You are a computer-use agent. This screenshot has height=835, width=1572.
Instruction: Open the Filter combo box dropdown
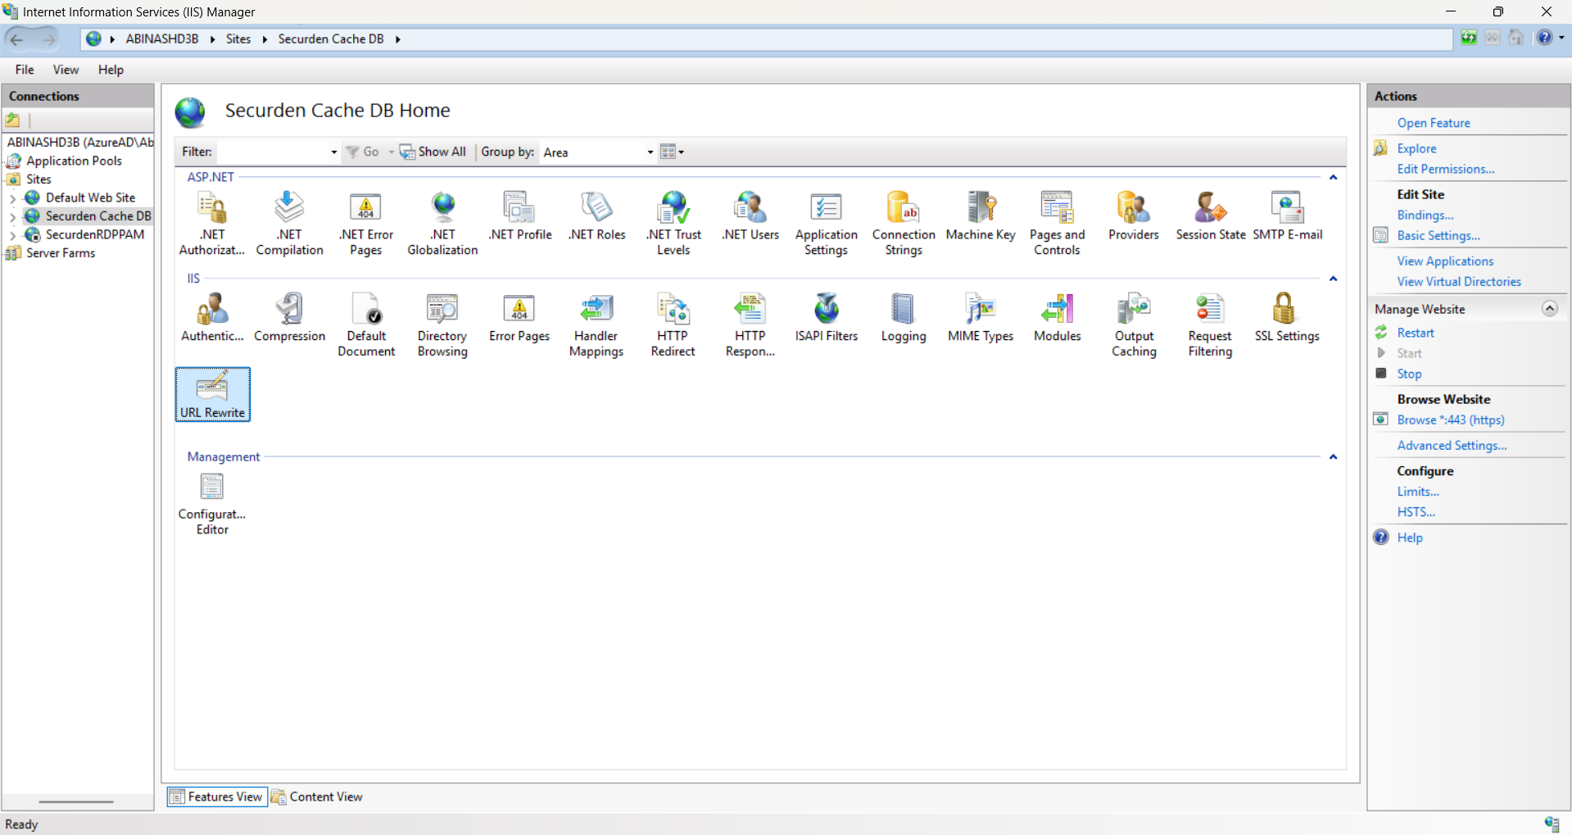[x=333, y=152]
